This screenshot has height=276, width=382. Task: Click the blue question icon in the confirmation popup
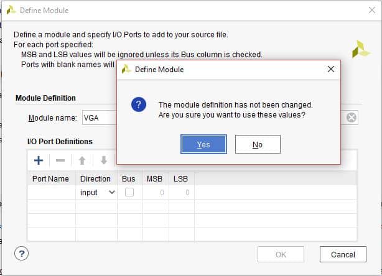pyautogui.click(x=139, y=104)
